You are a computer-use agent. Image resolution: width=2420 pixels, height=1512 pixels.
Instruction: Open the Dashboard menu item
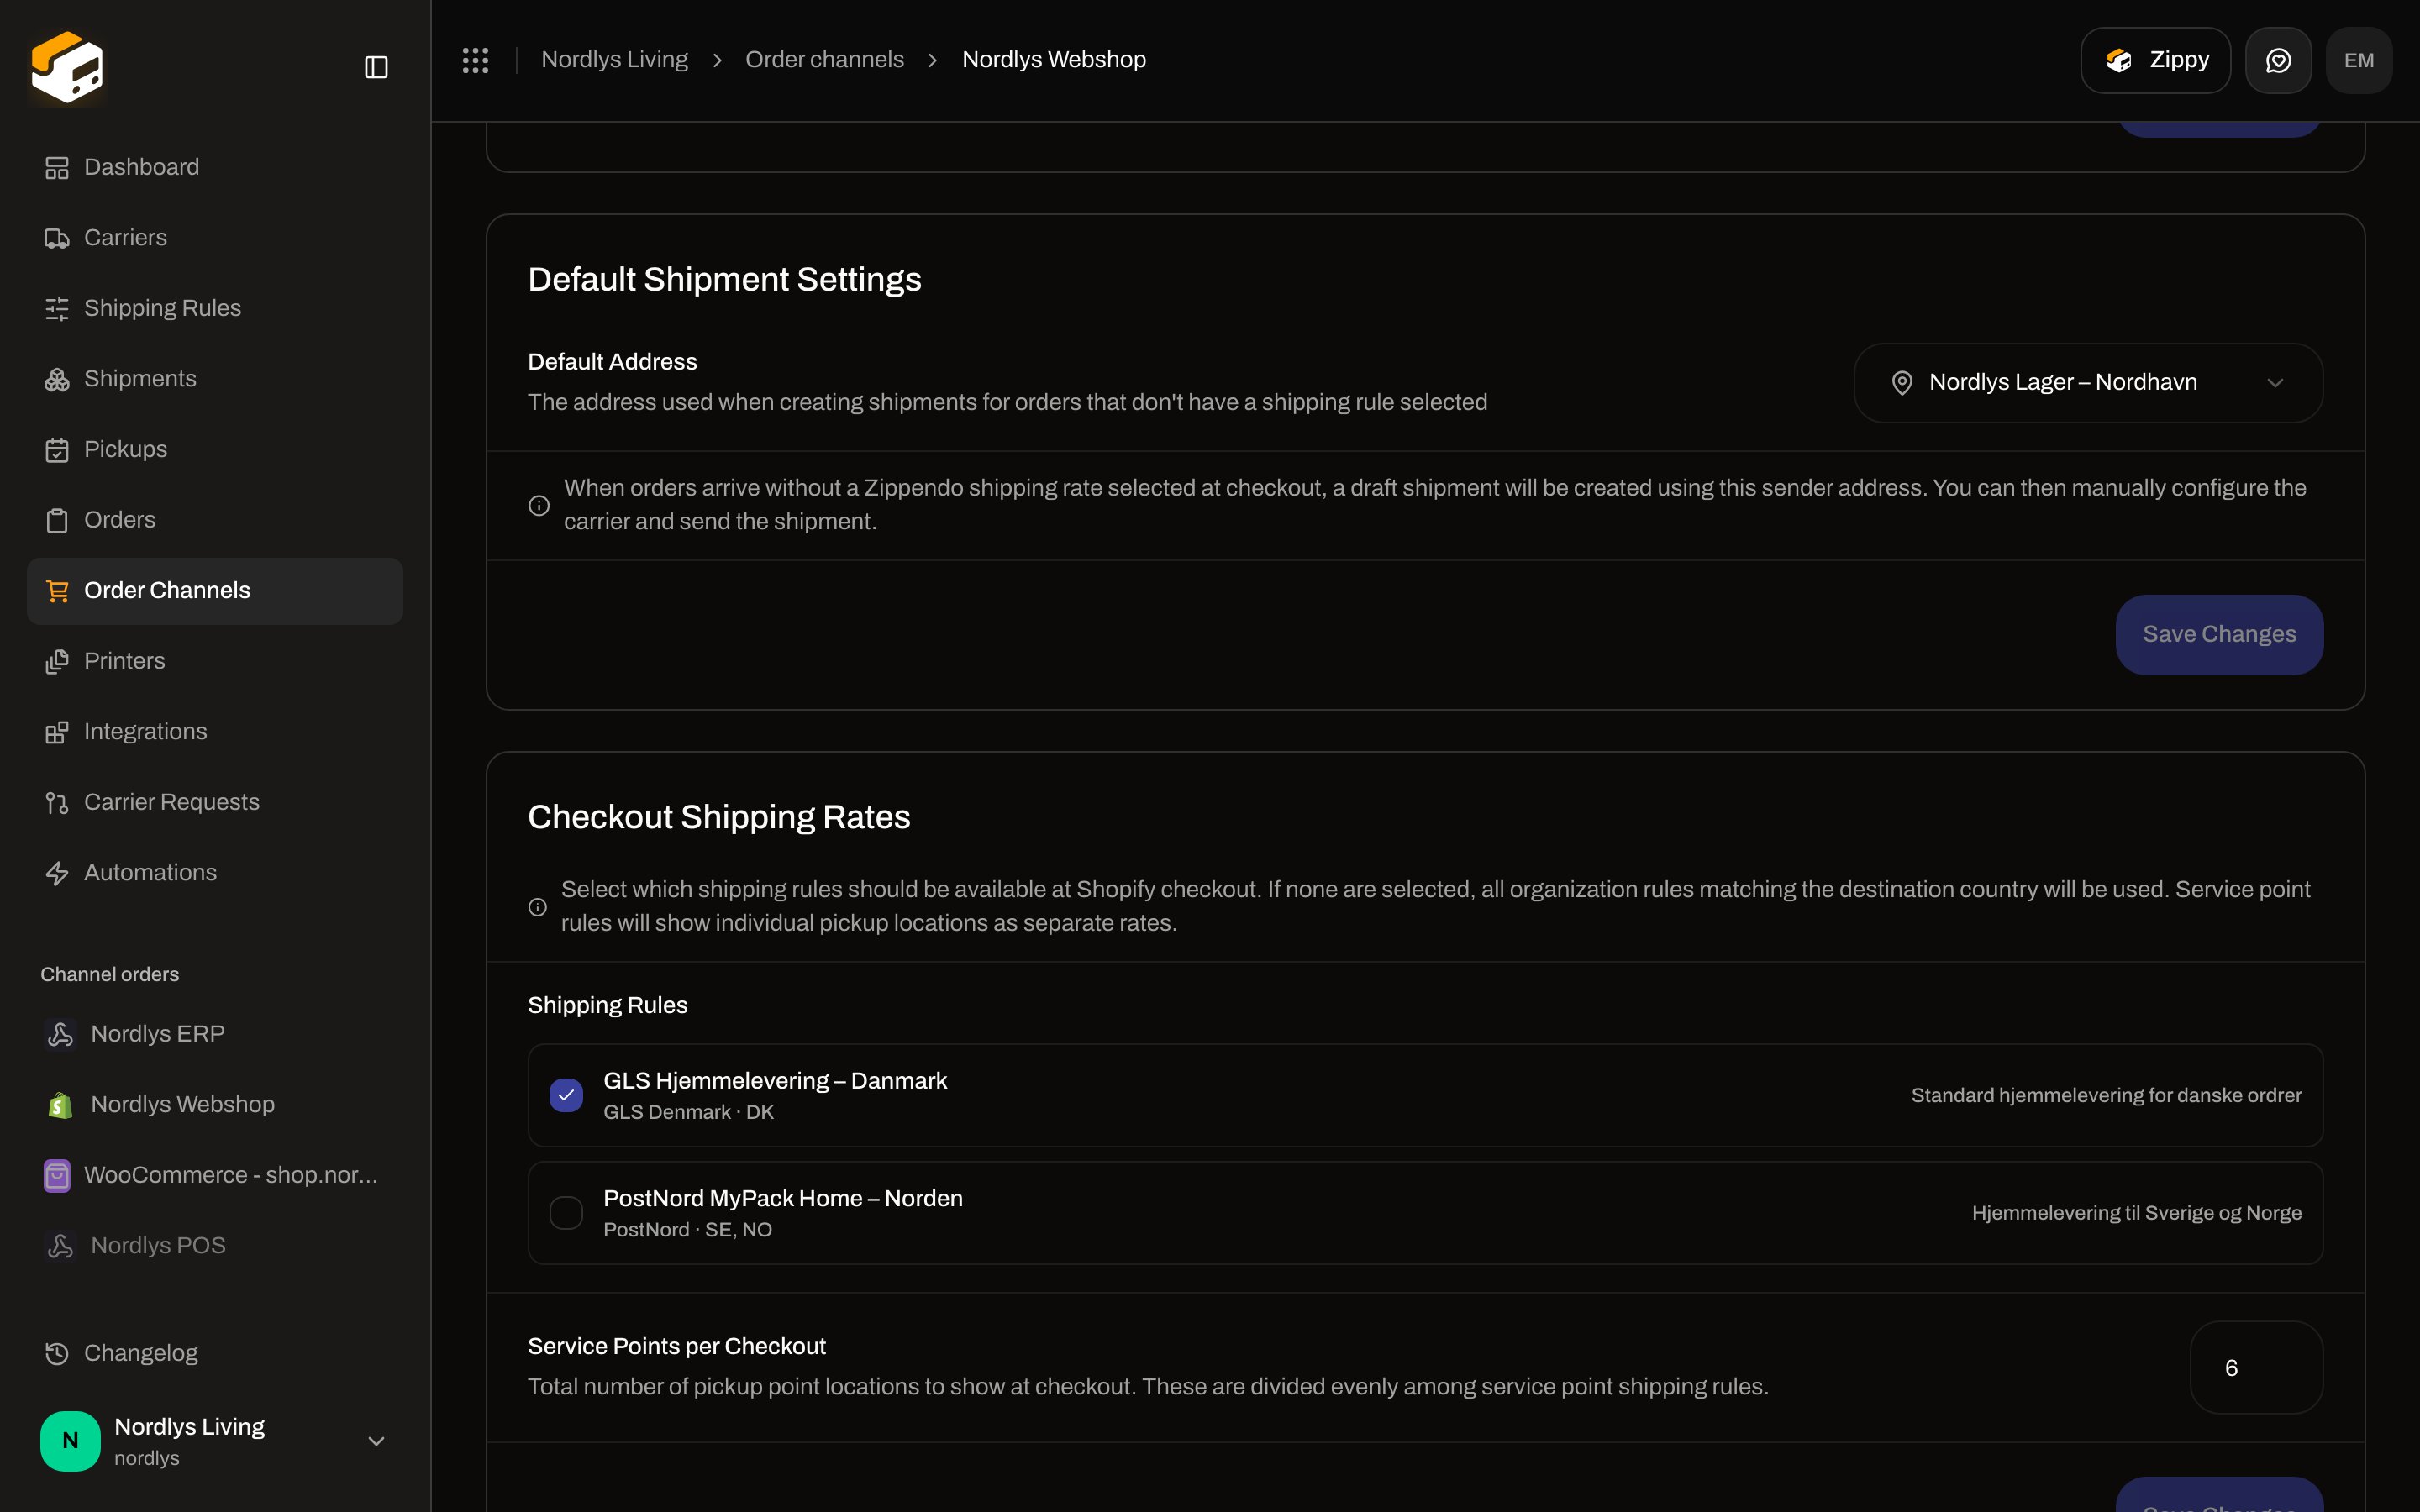[x=215, y=167]
